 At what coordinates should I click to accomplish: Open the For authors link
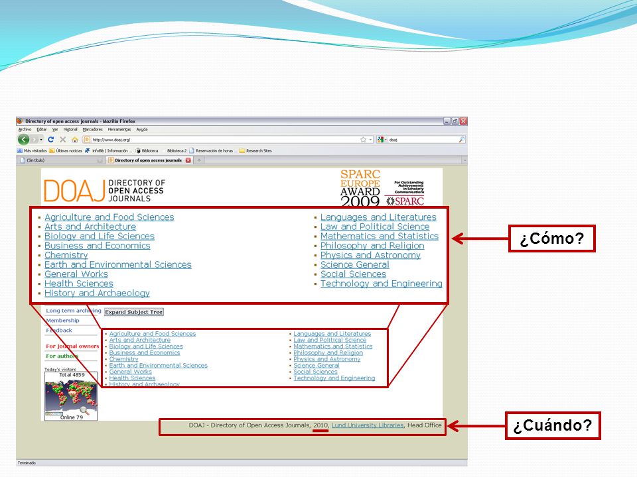click(62, 356)
